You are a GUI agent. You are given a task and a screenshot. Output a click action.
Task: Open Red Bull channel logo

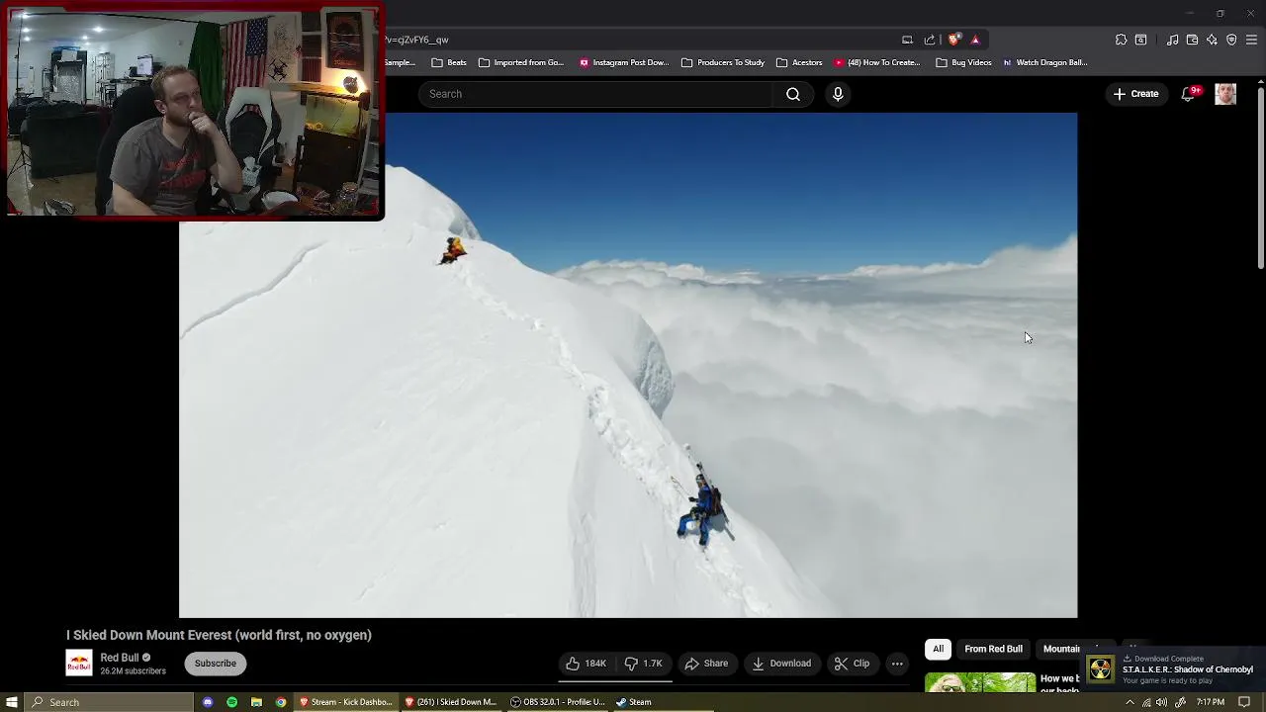pyautogui.click(x=79, y=663)
